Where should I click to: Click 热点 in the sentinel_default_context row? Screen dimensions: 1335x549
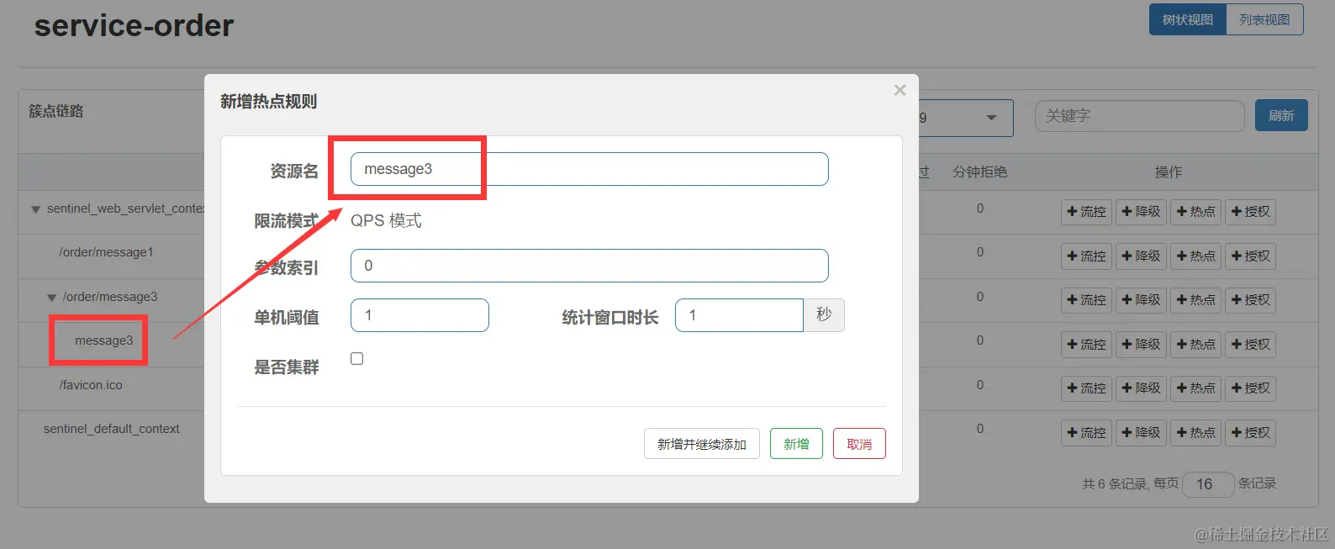point(1195,433)
